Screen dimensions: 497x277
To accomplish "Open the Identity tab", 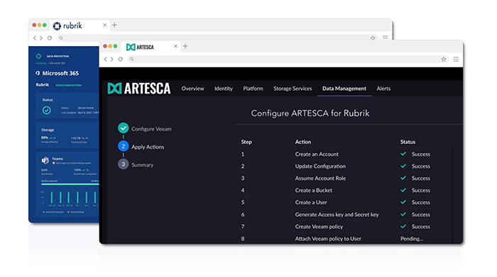I will click(x=224, y=89).
